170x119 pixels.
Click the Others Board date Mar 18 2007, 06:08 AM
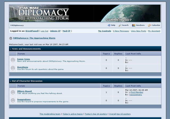click(x=136, y=90)
